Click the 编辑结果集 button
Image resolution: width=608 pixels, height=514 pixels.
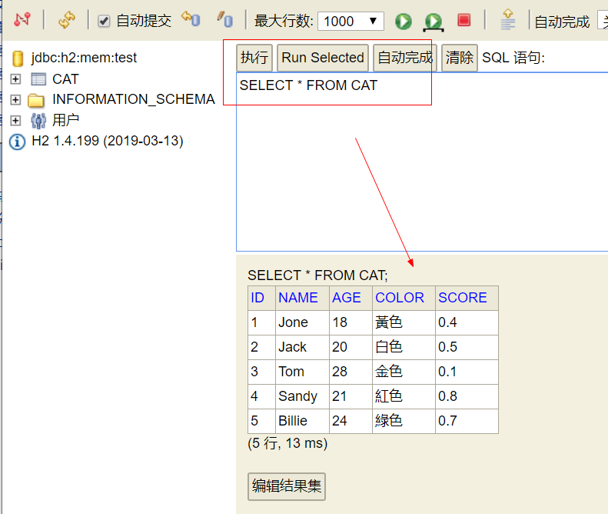coord(287,486)
